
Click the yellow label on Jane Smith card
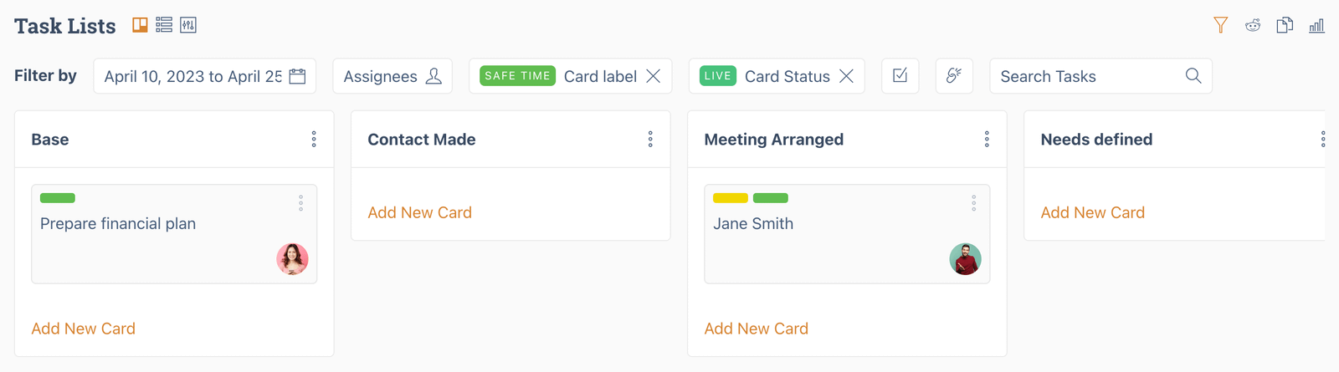730,198
